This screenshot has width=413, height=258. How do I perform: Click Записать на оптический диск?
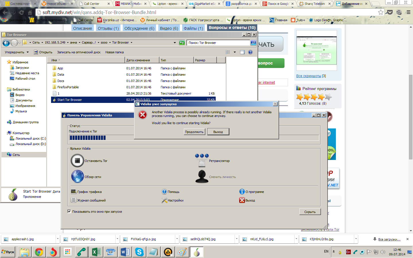coord(79,52)
